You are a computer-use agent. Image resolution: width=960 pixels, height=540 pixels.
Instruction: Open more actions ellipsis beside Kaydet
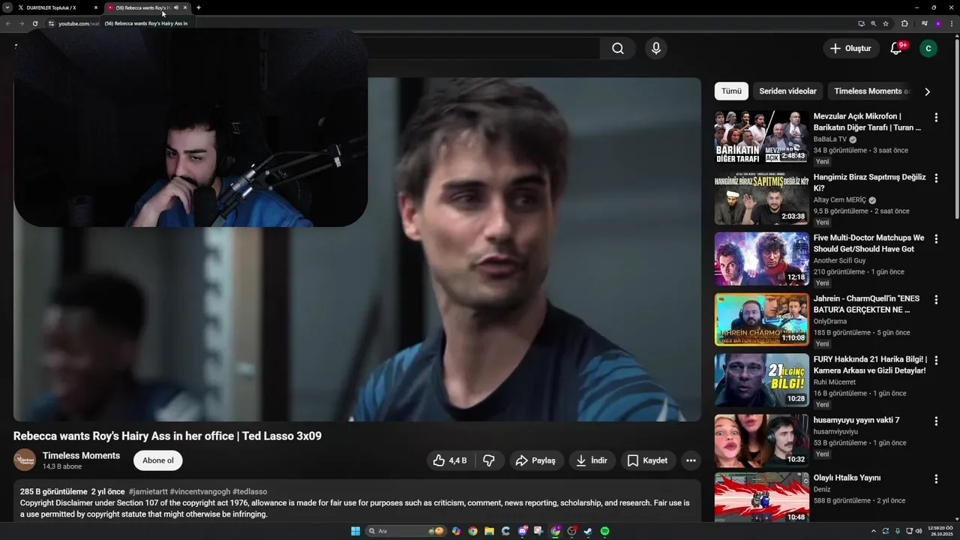point(691,460)
